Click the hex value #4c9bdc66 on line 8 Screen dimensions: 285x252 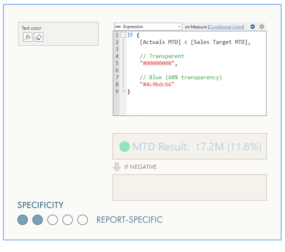[156, 84]
